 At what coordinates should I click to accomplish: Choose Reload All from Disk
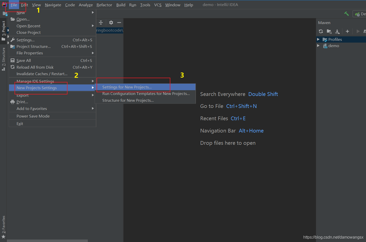coord(52,67)
